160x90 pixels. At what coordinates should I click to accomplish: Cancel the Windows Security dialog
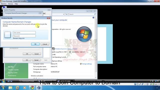click(x=45, y=44)
